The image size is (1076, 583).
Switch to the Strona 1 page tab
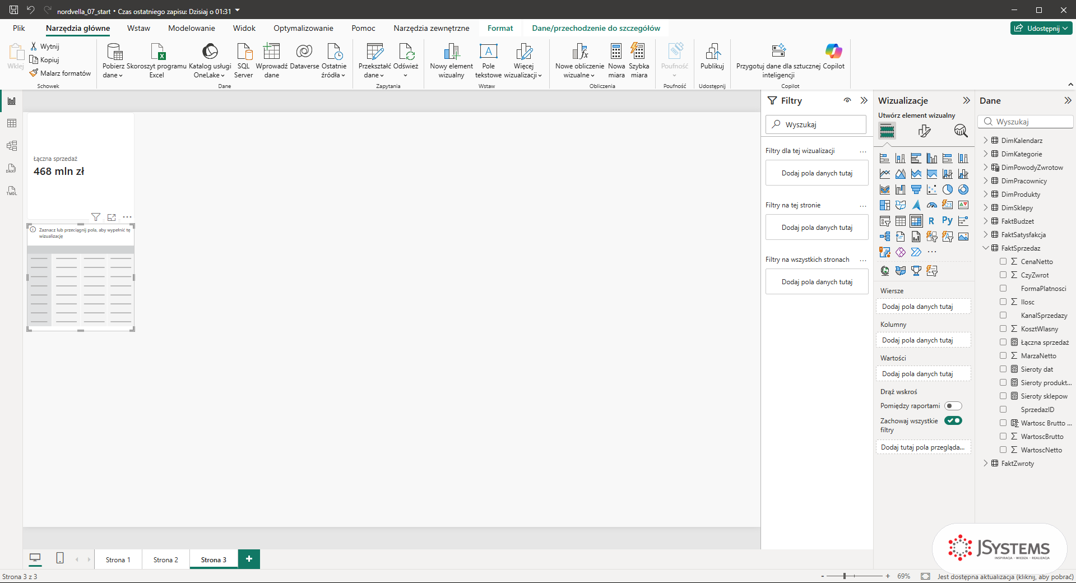118,559
